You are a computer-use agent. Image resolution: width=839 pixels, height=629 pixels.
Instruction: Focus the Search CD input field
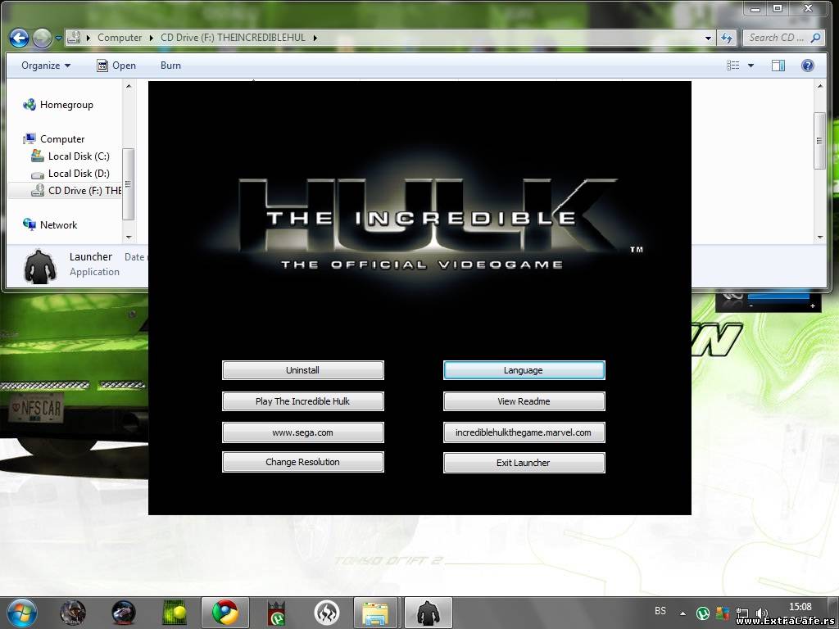[777, 38]
